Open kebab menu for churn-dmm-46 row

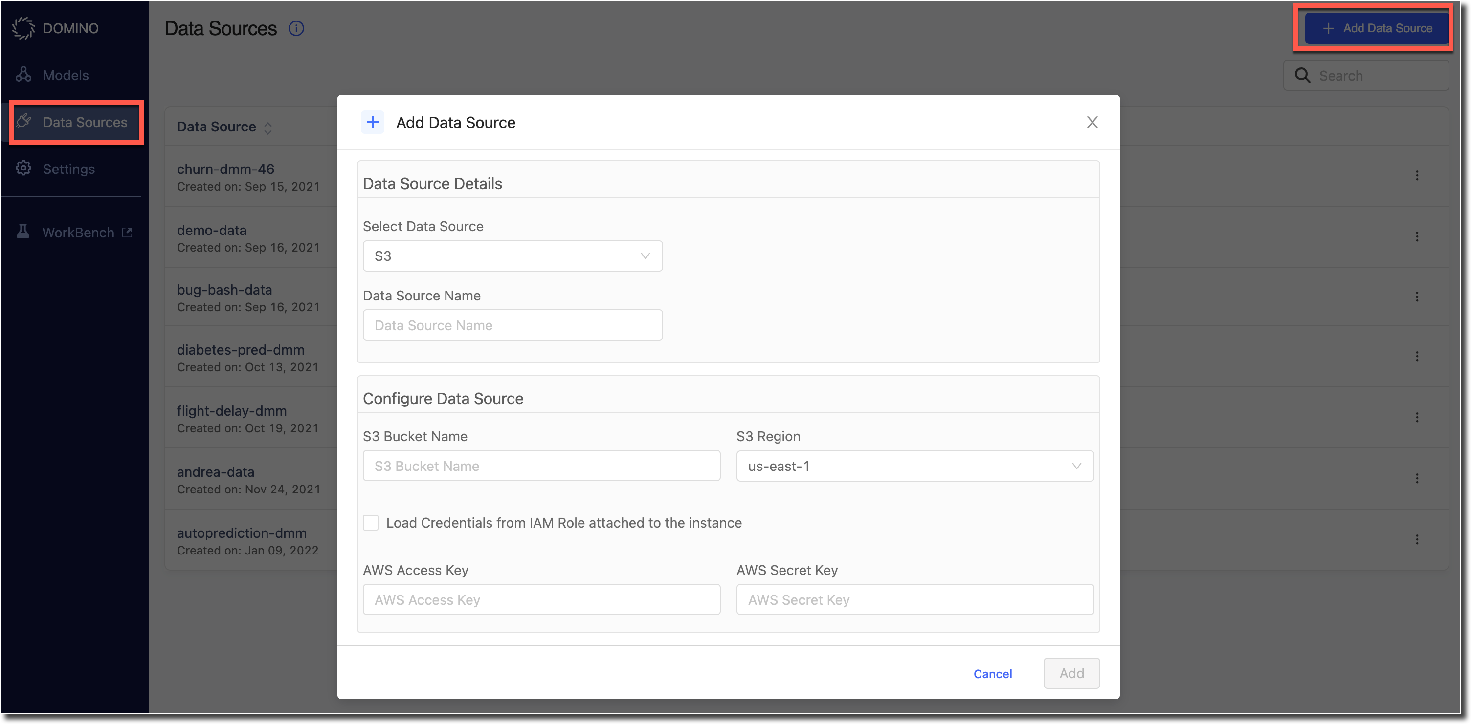[x=1417, y=176]
